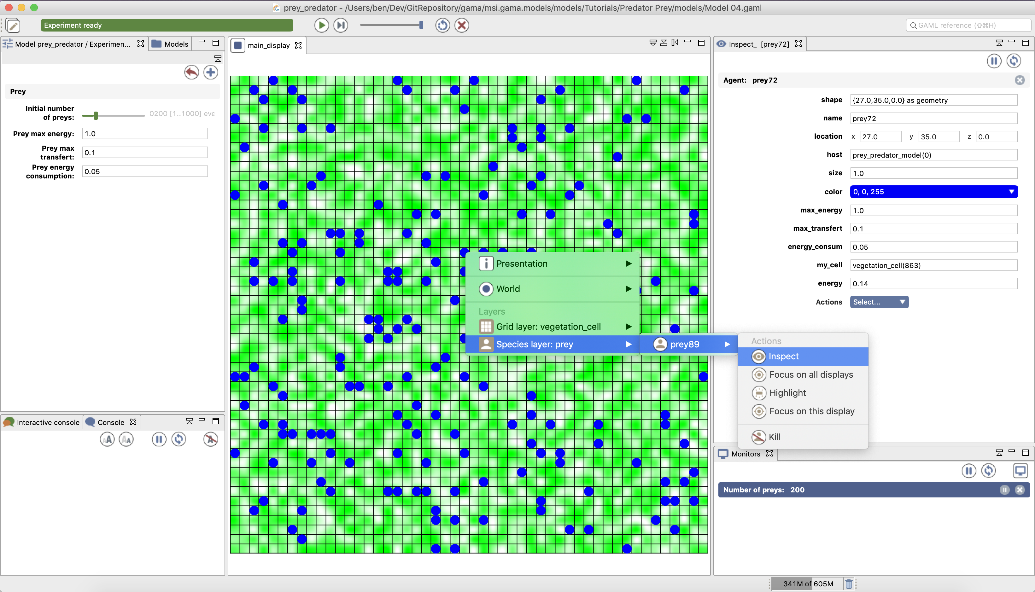
Task: Close the Inspect_ [prey72] tab
Action: [x=799, y=44]
